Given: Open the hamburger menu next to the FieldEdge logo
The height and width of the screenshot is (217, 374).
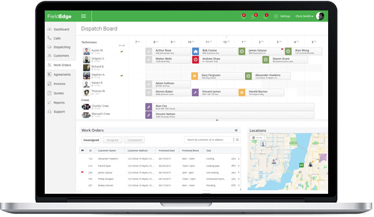Looking at the screenshot, I should (84, 16).
